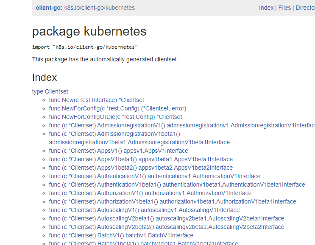Open the Files link in header
The width and height of the screenshot is (315, 245).
[284, 8]
